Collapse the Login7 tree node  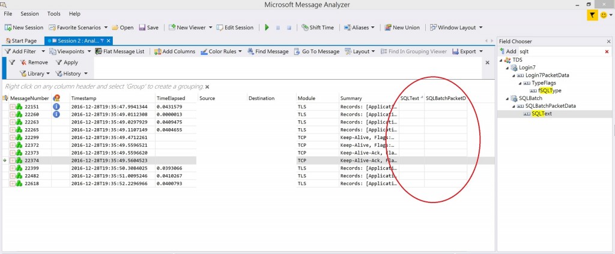click(507, 68)
